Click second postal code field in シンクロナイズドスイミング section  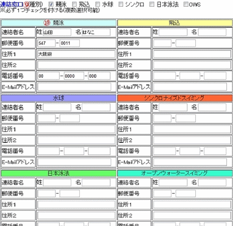pyautogui.click(x=185, y=118)
